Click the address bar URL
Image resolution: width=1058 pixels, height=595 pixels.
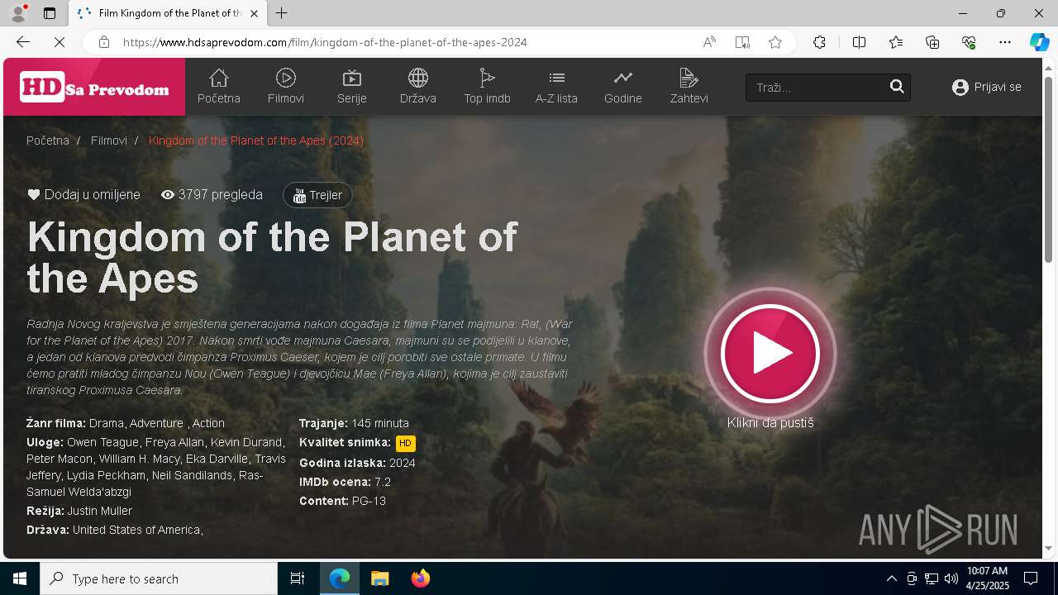[x=325, y=42]
